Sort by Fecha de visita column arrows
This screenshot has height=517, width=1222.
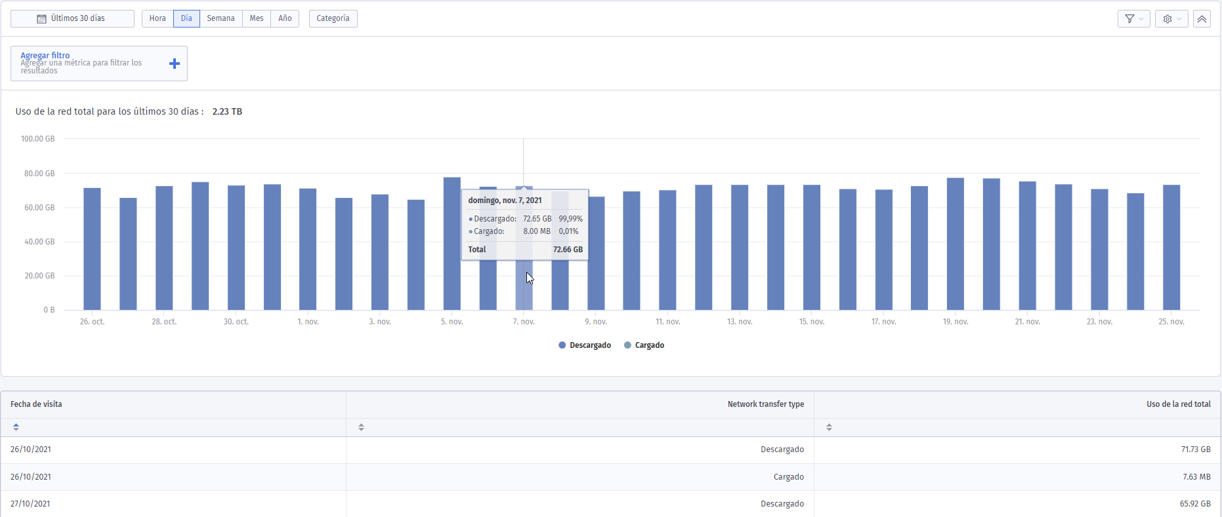pos(16,427)
